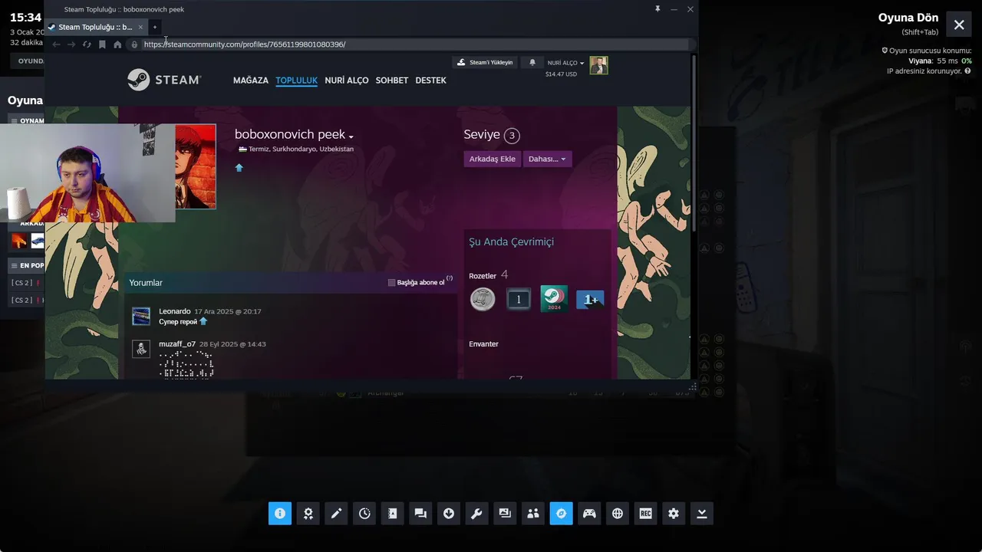Open the Envanter link
Screen dimensions: 982x552
pyautogui.click(x=483, y=344)
